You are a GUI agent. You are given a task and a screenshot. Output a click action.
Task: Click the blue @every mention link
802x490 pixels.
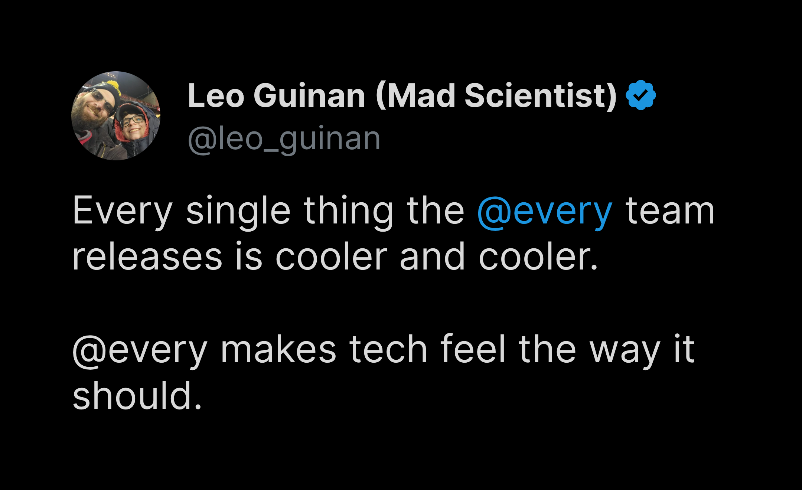544,212
